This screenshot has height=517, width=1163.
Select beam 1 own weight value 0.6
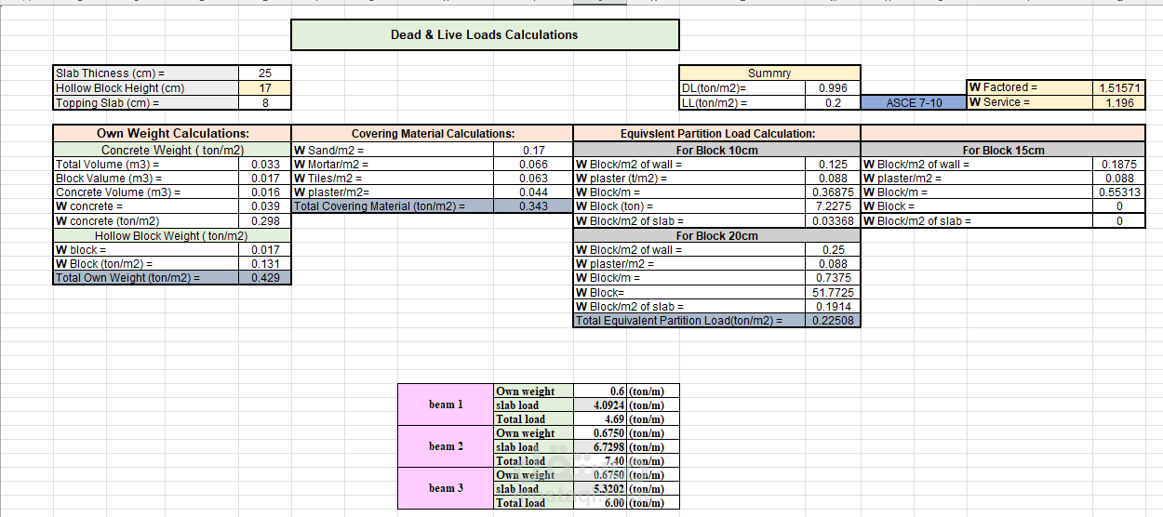(600, 391)
